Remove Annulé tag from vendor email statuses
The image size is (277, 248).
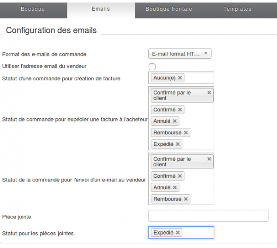click(x=175, y=188)
